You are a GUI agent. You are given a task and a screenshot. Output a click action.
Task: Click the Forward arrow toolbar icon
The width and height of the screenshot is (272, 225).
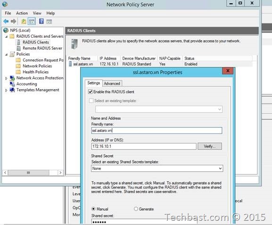pyautogui.click(x=13, y=21)
